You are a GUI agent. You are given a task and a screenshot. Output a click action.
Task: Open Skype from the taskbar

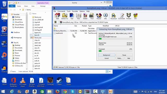[x=73, y=92]
